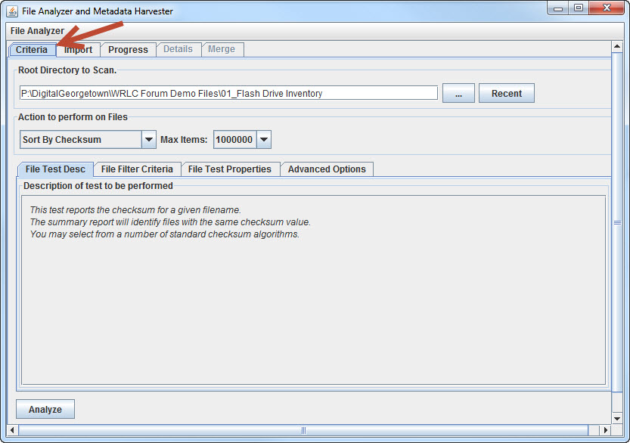This screenshot has width=630, height=443.
Task: Expand the Sort By Checksum action dropdown
Action: point(149,140)
